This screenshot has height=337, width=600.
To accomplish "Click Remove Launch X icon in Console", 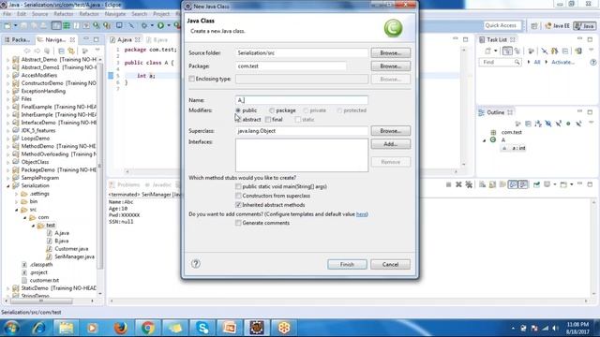I will pyautogui.click(x=458, y=185).
